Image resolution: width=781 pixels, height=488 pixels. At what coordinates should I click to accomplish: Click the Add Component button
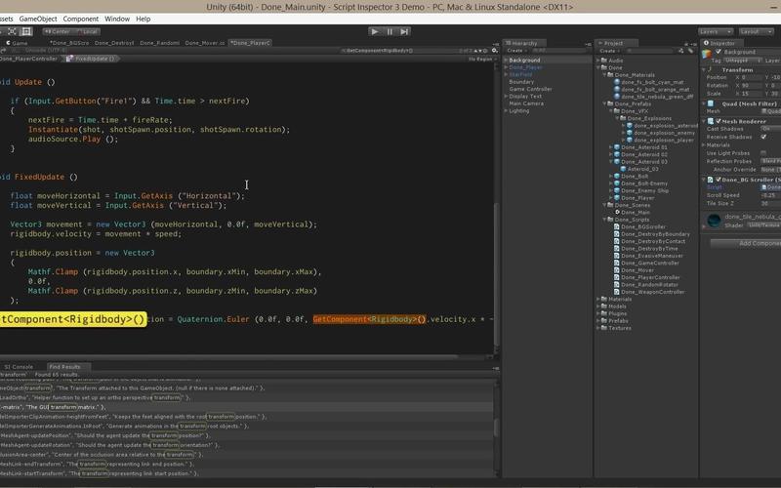click(758, 243)
